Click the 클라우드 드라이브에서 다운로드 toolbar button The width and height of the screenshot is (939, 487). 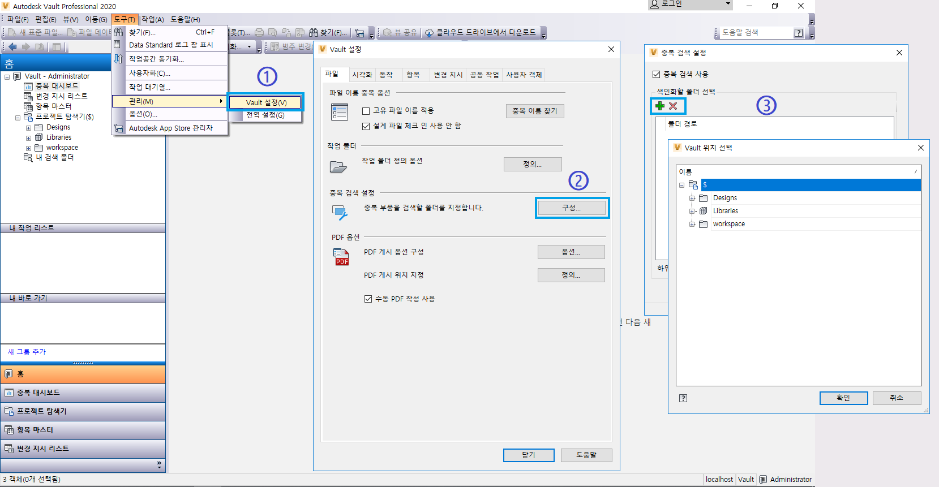[480, 32]
